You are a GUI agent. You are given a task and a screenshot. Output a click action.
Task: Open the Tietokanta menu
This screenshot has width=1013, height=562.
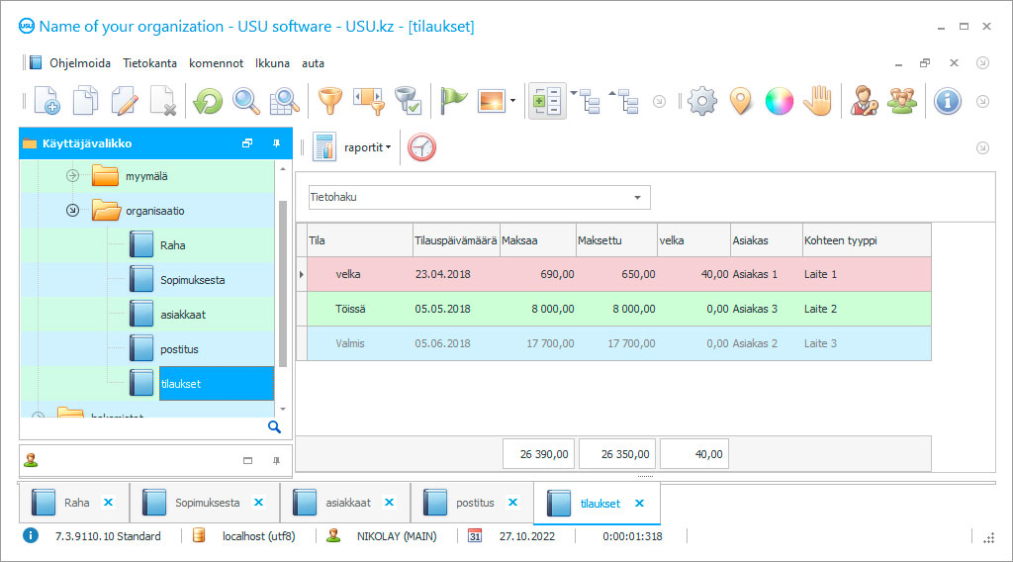click(x=149, y=63)
